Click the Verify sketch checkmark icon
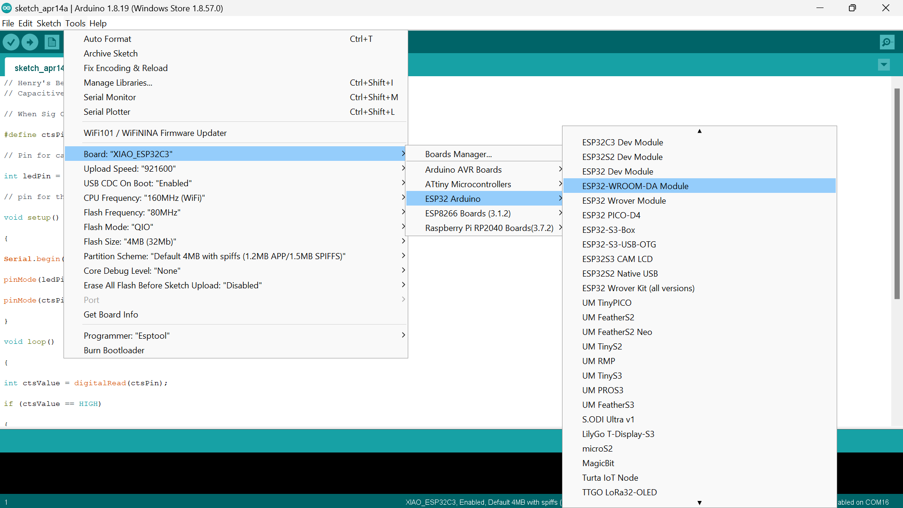 [x=11, y=42]
